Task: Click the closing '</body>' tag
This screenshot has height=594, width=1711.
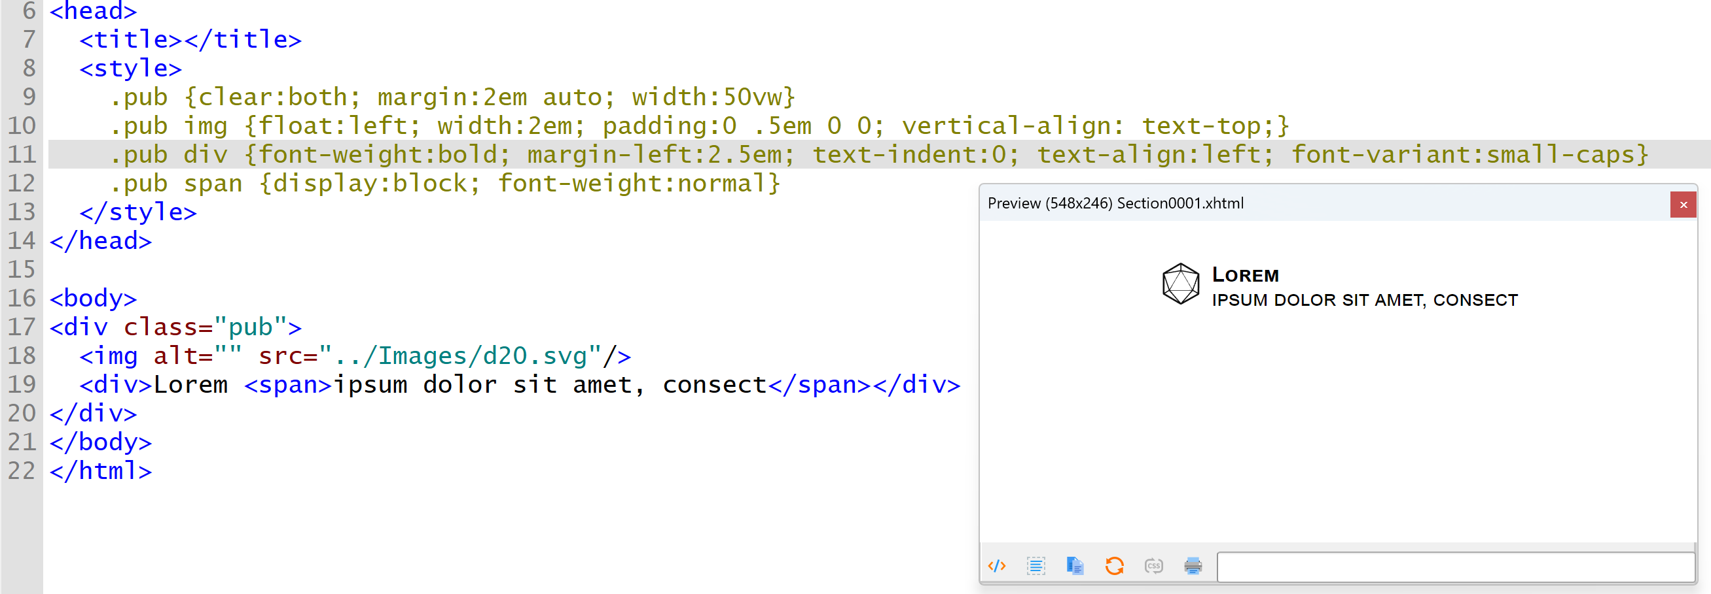Action: tap(101, 442)
